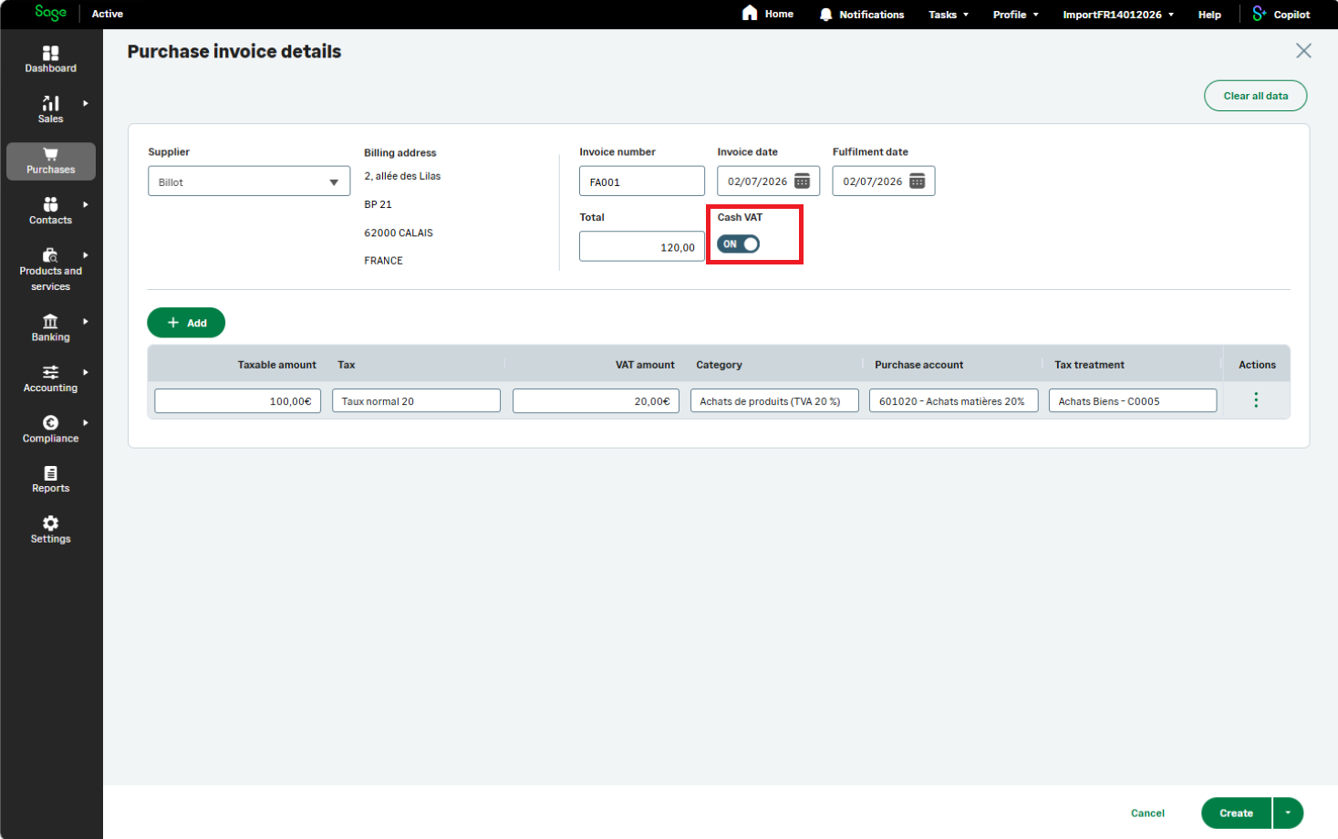Click the Invoice number field FA001

[642, 181]
